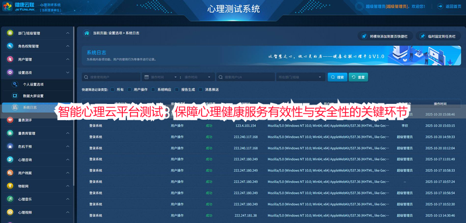Click timestamp 2025-10-17 10:57:24
Viewport: 466px width, 223px height.
pos(440,182)
